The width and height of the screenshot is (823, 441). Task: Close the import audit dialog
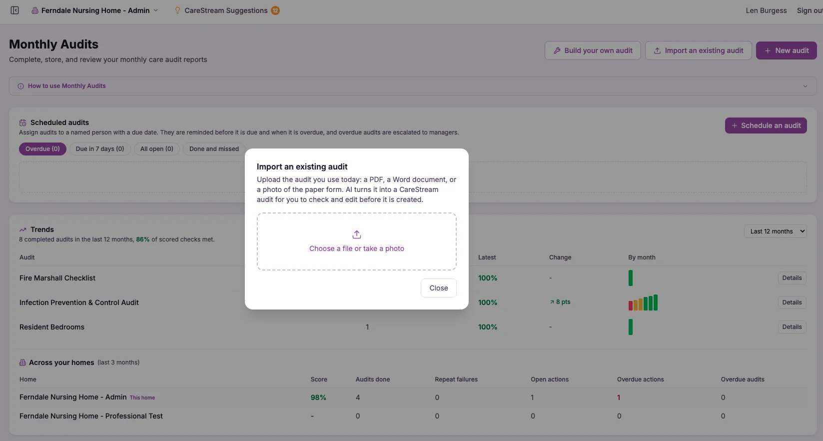pyautogui.click(x=439, y=288)
